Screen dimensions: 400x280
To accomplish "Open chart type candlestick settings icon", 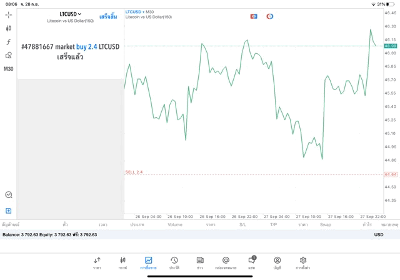I will (8, 28).
